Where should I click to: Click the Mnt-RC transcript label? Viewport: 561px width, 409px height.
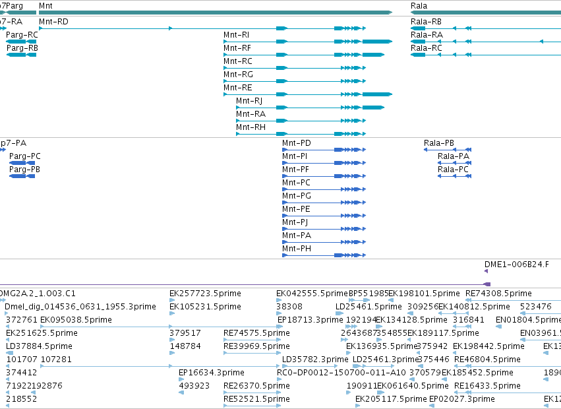pyautogui.click(x=238, y=61)
